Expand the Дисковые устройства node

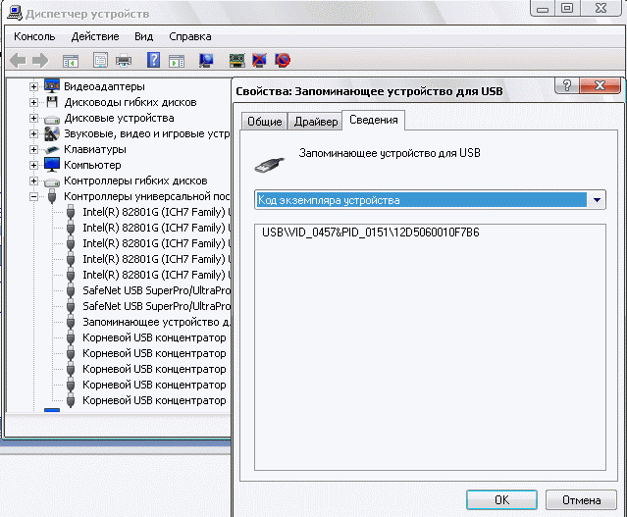tap(34, 118)
